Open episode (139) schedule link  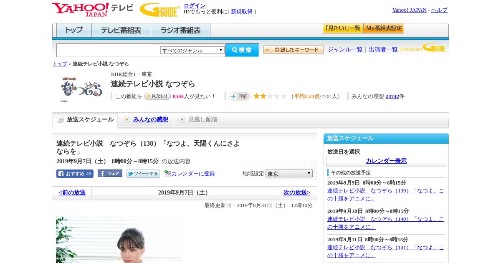point(386,194)
